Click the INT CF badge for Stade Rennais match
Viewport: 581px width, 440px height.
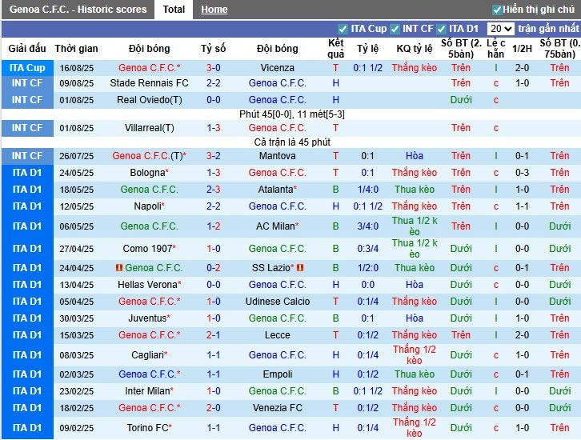pyautogui.click(x=27, y=83)
